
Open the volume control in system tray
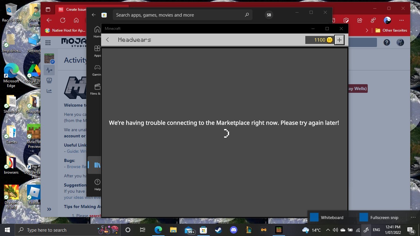pos(335,230)
